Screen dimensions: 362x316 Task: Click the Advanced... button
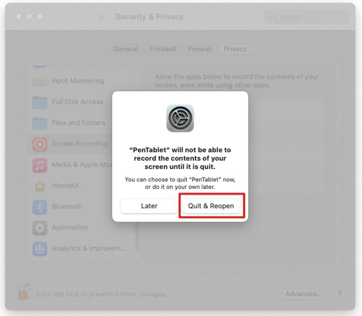coord(303,294)
